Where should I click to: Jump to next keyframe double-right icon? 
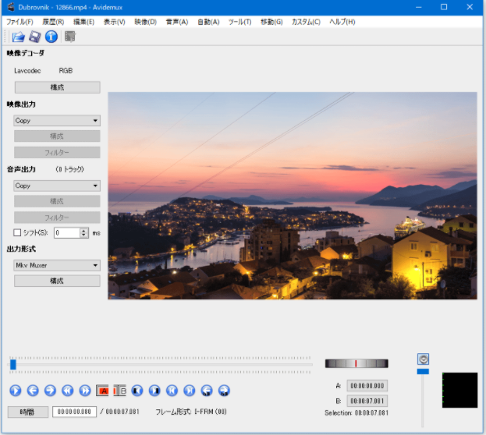tap(85, 391)
